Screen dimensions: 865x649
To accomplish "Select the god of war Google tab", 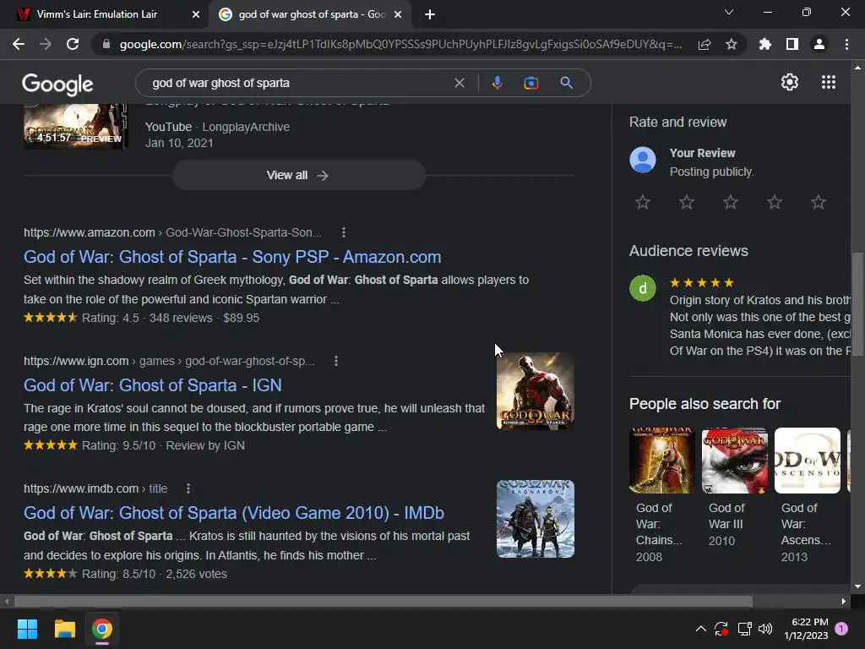I will [312, 14].
